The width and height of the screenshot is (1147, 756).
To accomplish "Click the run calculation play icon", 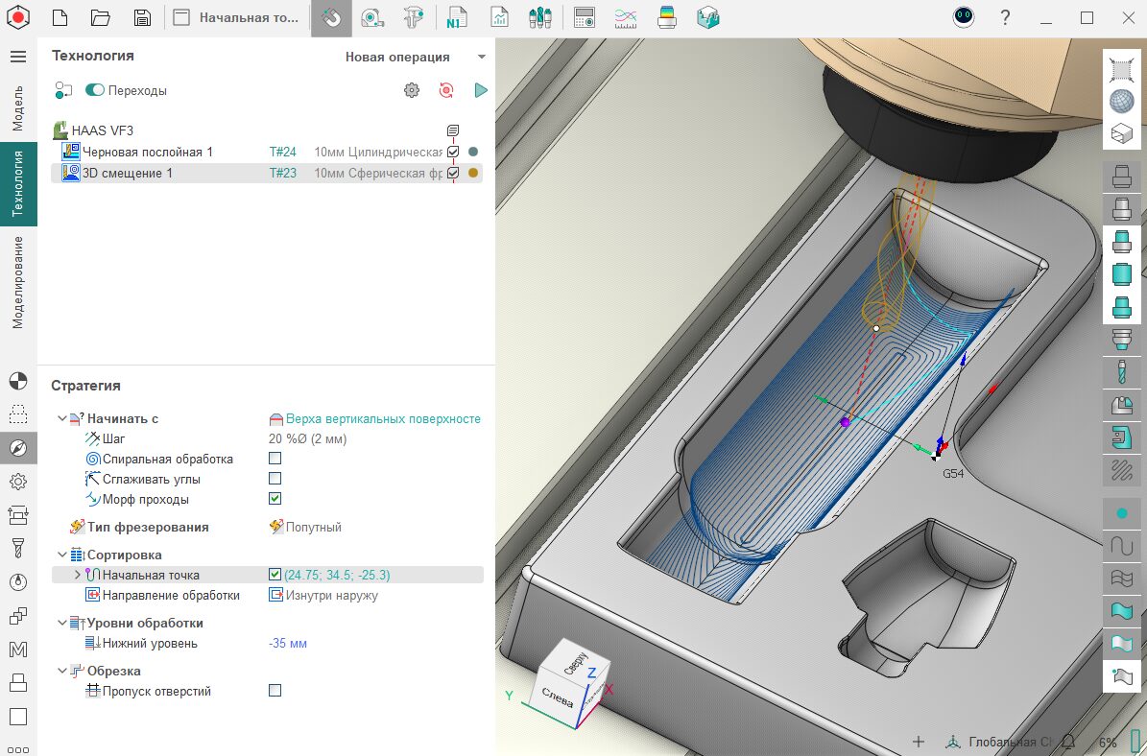I will pyautogui.click(x=481, y=90).
